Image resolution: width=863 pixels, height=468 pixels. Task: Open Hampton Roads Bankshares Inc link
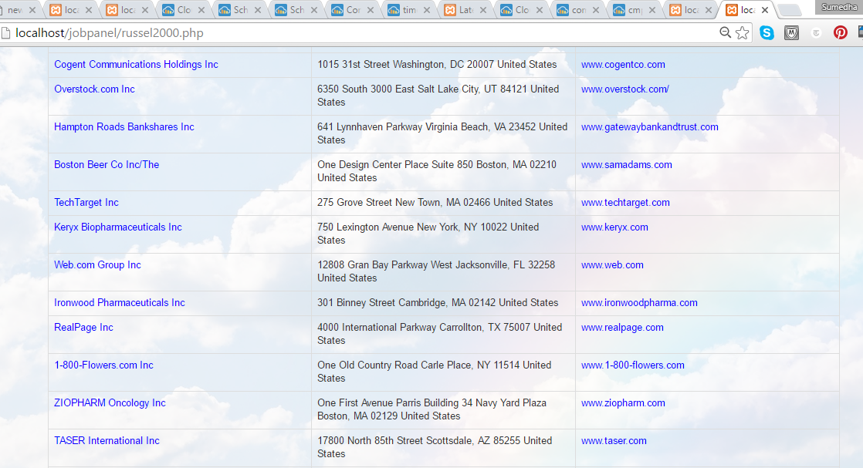click(124, 127)
